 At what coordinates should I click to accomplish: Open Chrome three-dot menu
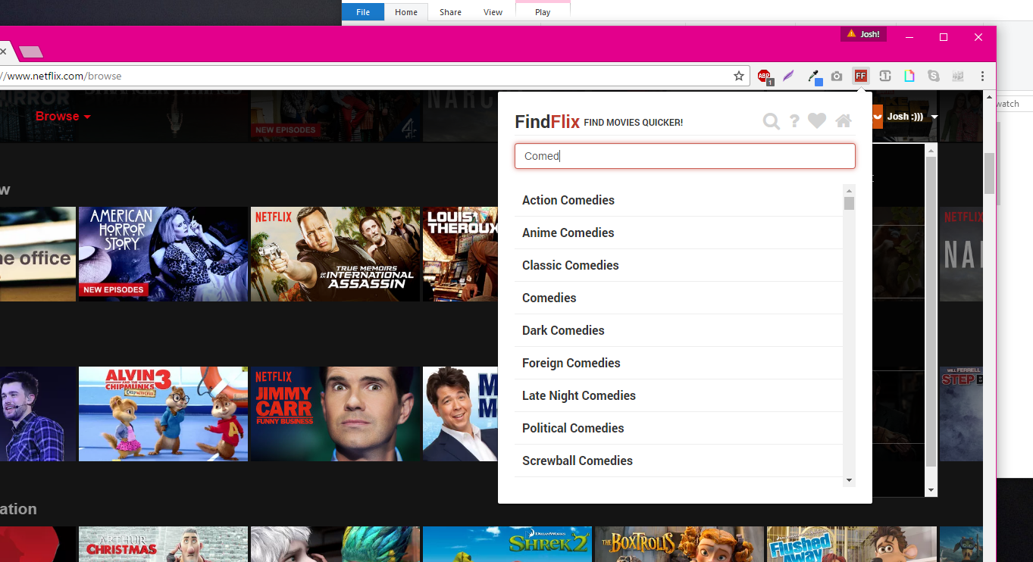pos(983,76)
